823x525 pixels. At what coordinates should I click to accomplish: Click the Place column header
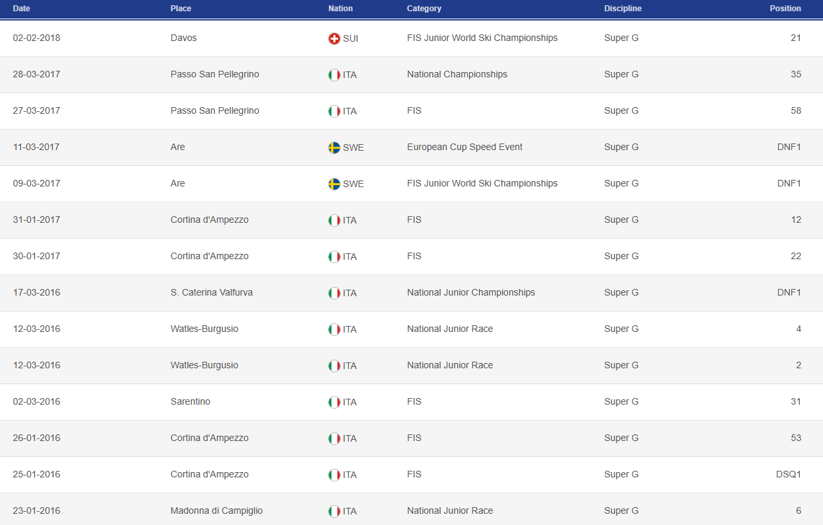click(181, 9)
